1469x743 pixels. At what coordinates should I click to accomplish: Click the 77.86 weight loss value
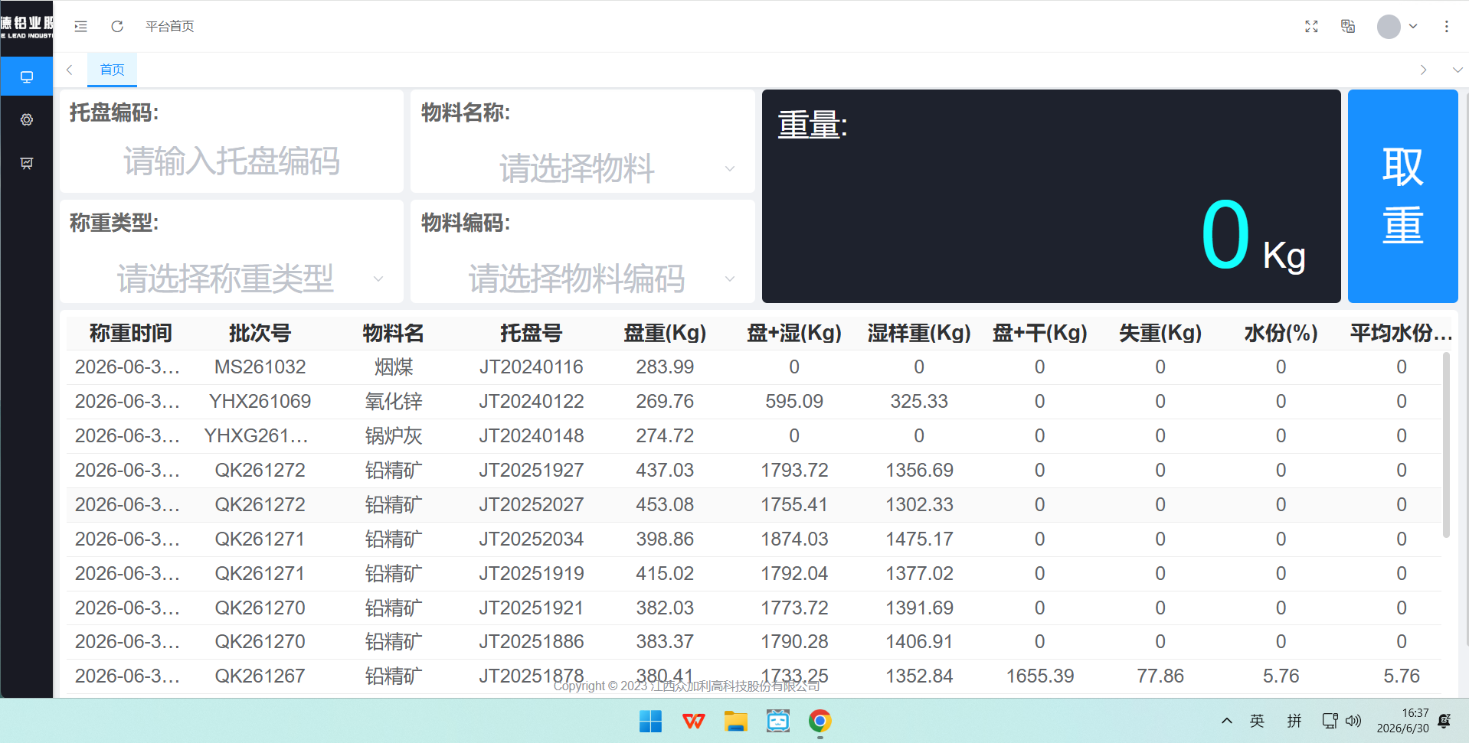1160,676
